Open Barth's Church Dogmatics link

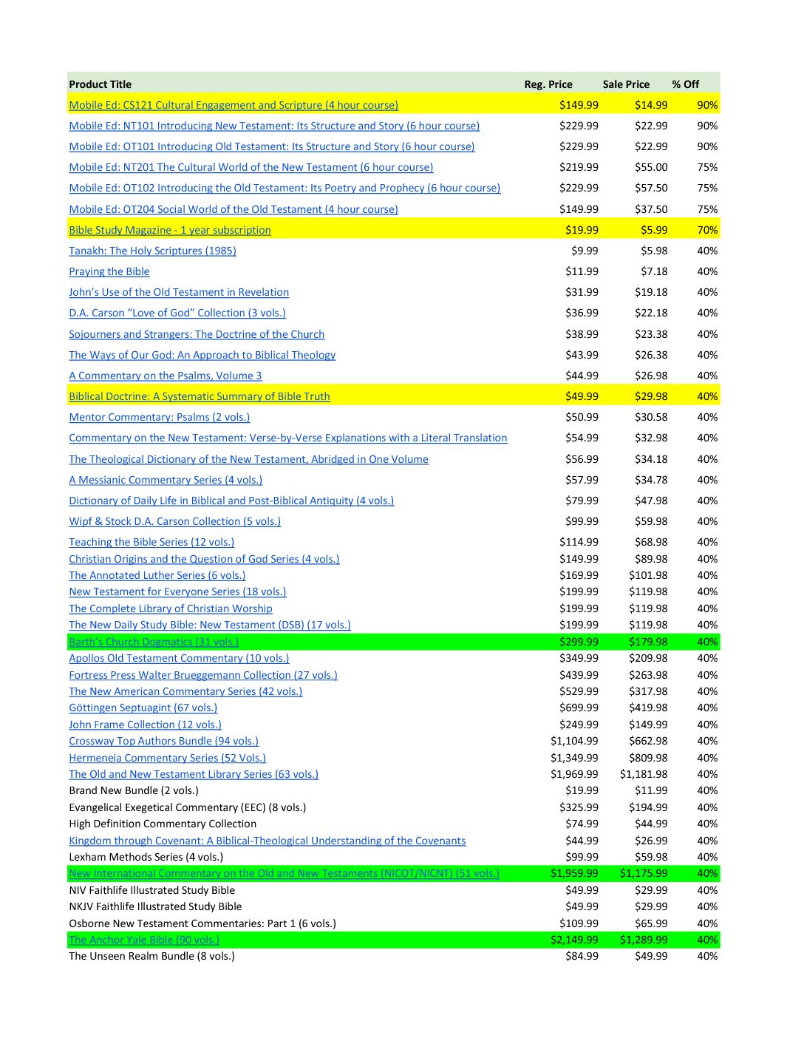point(154,642)
